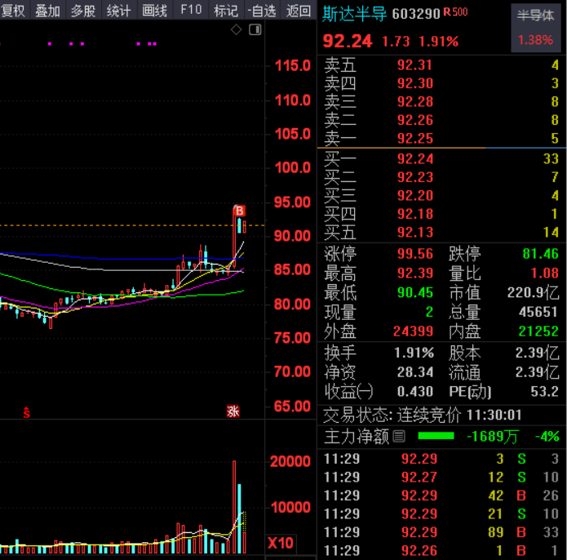
Task: Click the 20000 volume axis label
Action: pyautogui.click(x=290, y=461)
